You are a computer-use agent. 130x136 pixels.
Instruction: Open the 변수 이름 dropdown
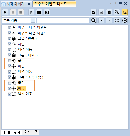pyautogui.click(x=33, y=20)
